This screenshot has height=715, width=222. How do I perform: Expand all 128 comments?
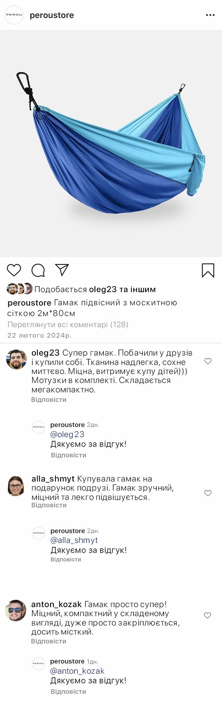(x=68, y=325)
